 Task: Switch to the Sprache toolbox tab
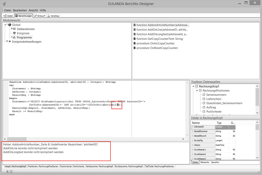[215, 162]
